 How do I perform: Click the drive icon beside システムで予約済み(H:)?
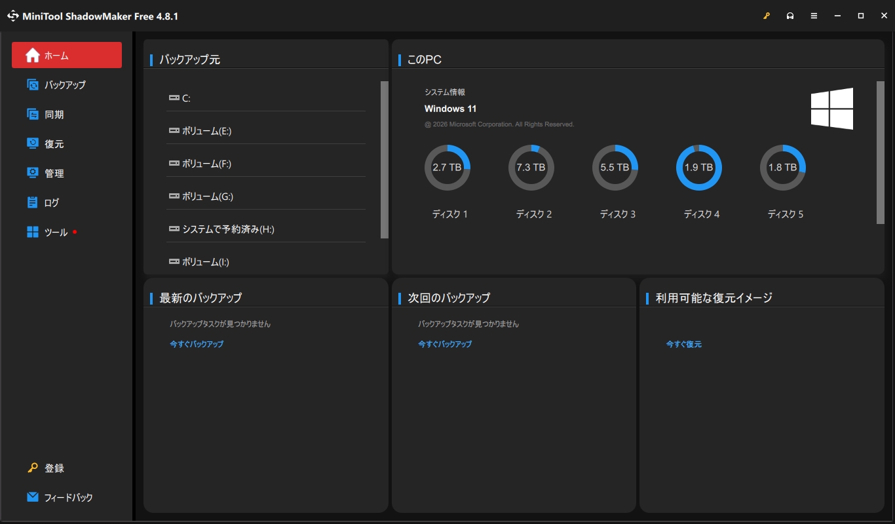tap(174, 229)
